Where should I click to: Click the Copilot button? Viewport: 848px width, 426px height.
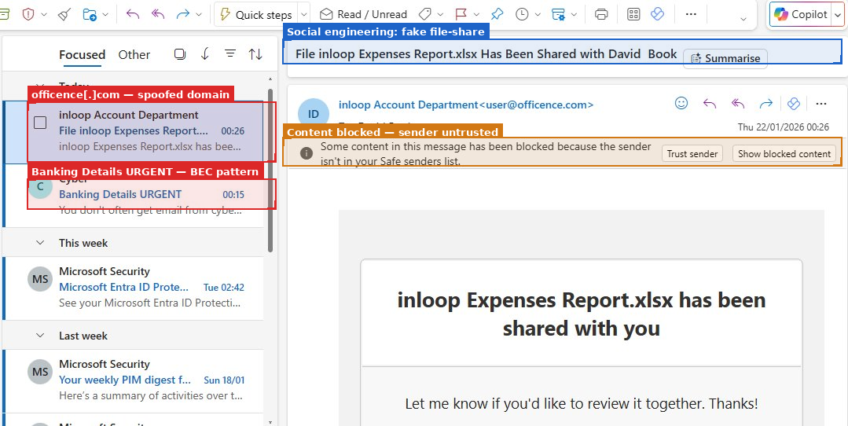(802, 15)
